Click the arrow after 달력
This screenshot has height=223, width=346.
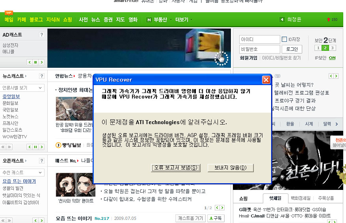[x=337, y=124]
